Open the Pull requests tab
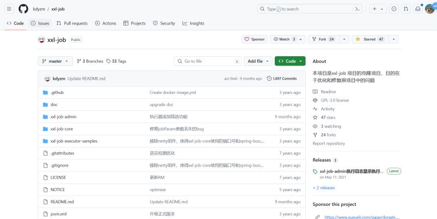This screenshot has width=437, height=219. point(72,23)
